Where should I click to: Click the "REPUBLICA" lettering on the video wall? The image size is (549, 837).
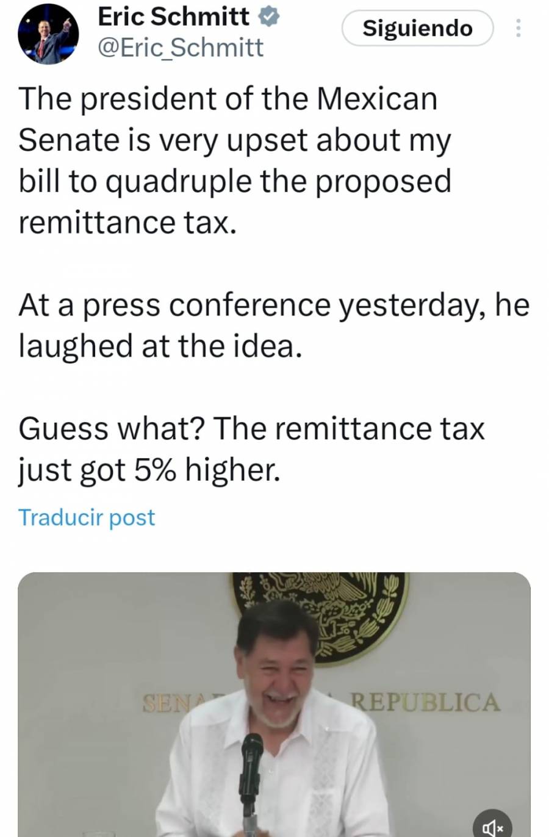point(426,703)
